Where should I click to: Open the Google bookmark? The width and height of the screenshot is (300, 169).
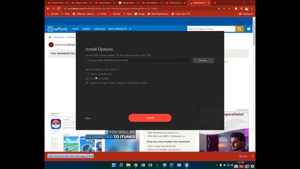tap(140, 14)
